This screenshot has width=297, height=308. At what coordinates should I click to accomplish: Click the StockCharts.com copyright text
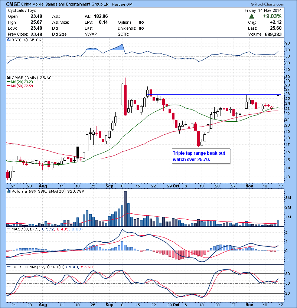267,4
